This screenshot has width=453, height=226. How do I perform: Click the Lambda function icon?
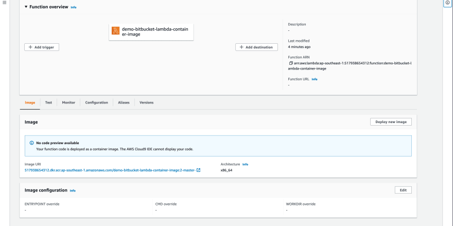coord(116,31)
